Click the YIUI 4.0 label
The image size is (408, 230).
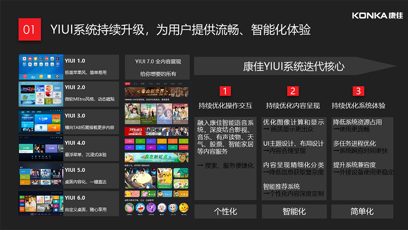75,143
